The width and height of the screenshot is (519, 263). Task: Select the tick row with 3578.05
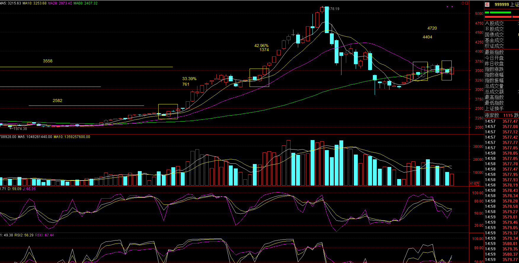coord(502,153)
